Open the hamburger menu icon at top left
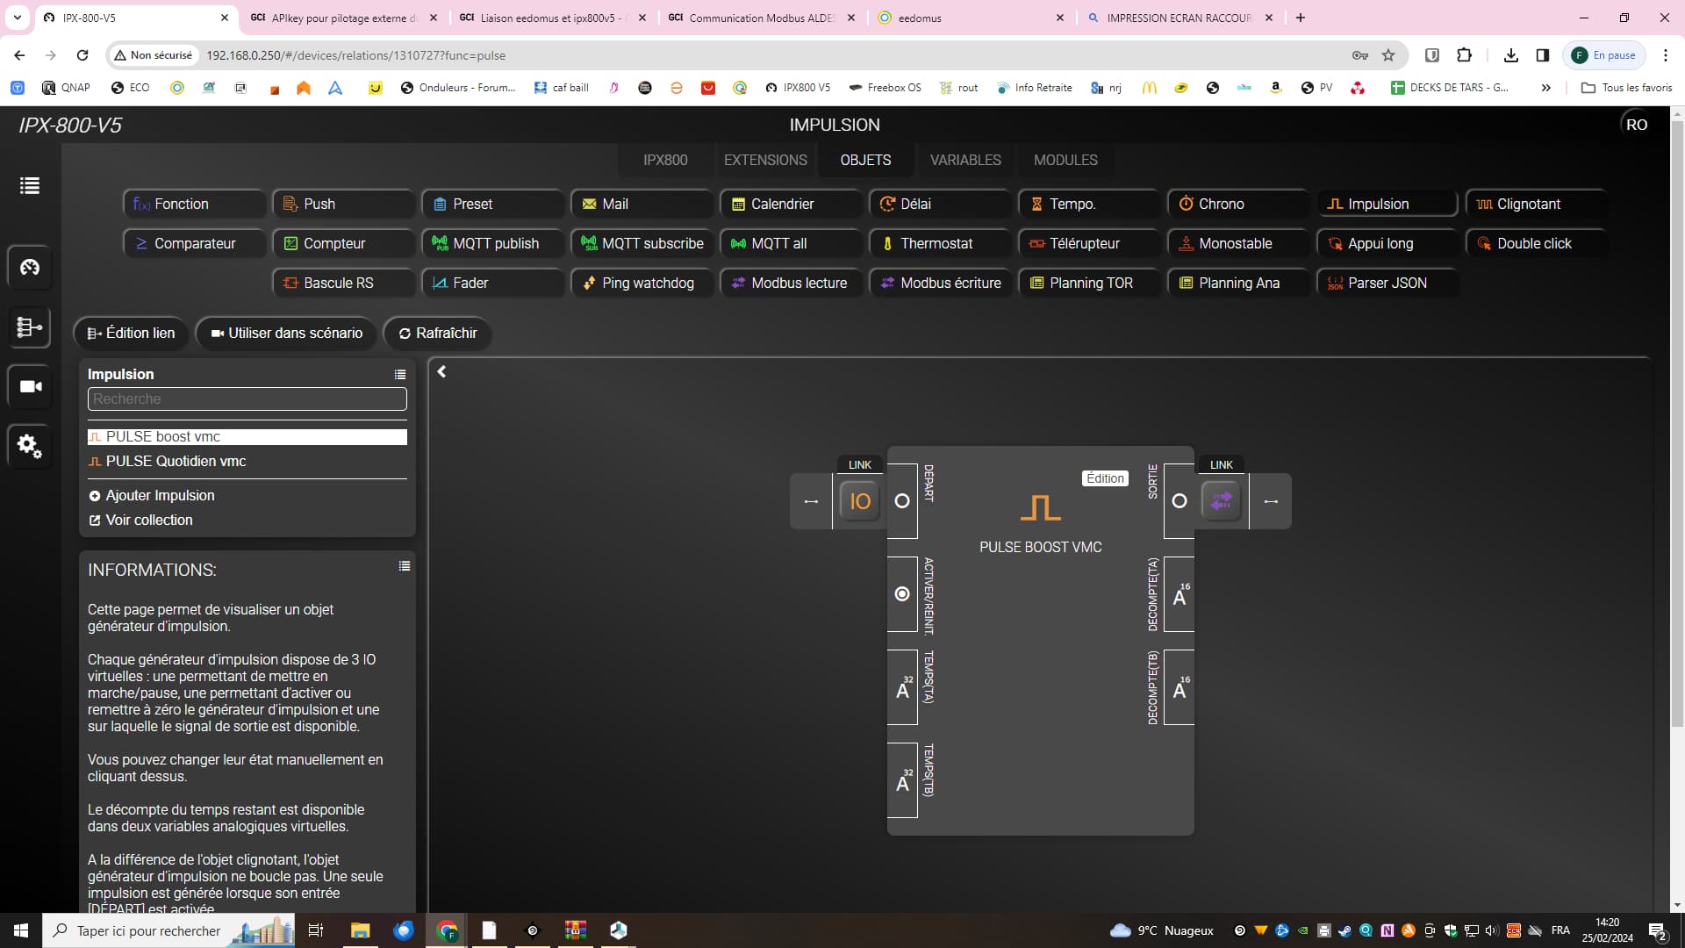 30,185
